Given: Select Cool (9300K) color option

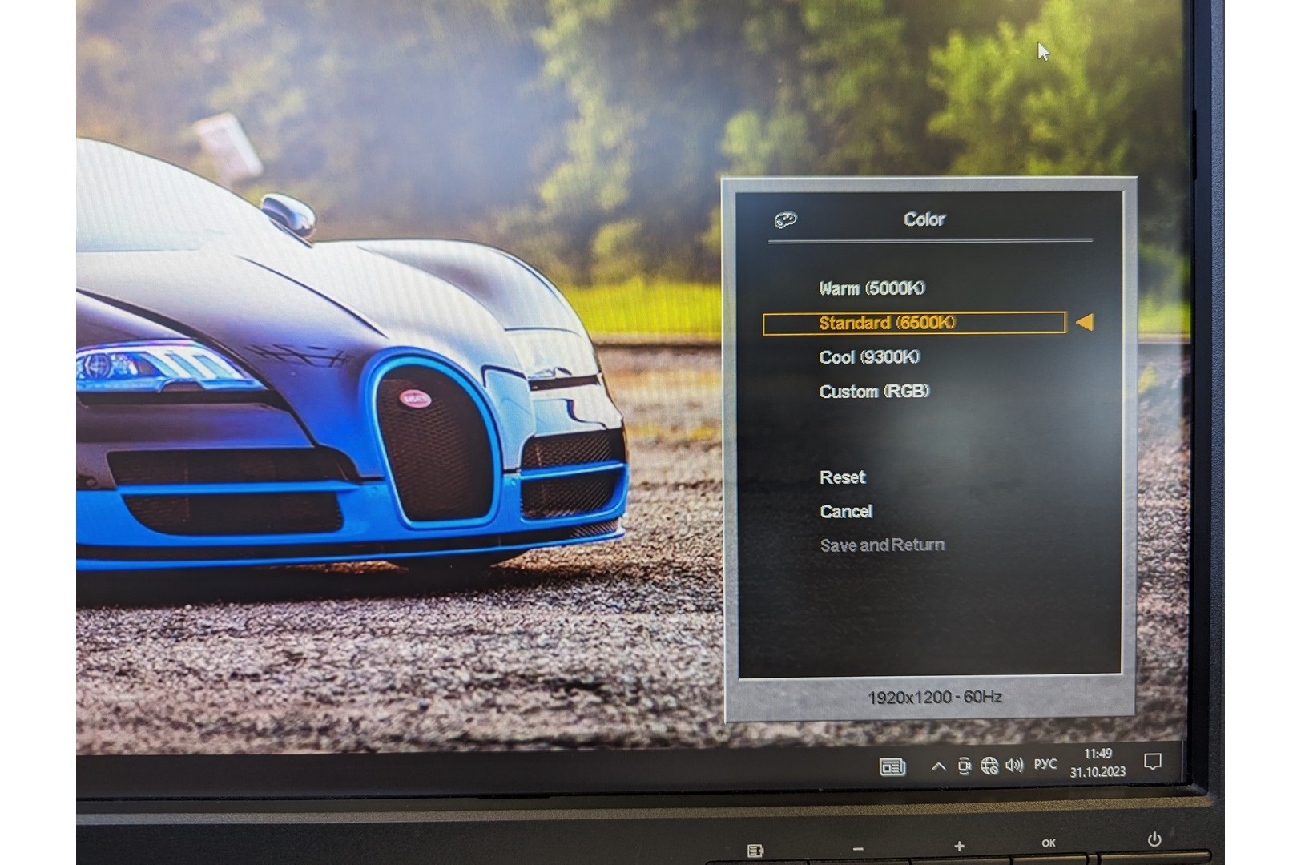Looking at the screenshot, I should pyautogui.click(x=869, y=357).
